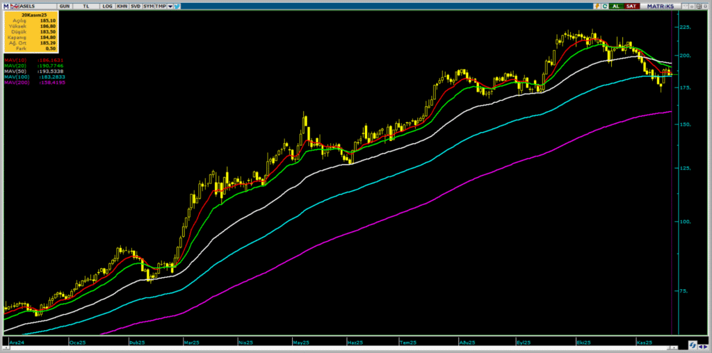Viewport: 712px width, 353px height.
Task: Click the Twitter bird icon
Action: tap(178, 6)
